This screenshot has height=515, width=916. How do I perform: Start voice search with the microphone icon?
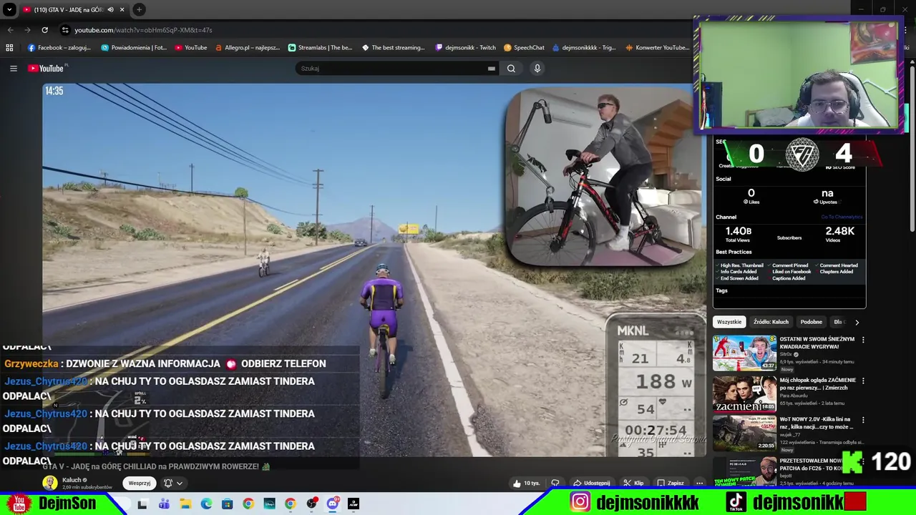(x=537, y=69)
